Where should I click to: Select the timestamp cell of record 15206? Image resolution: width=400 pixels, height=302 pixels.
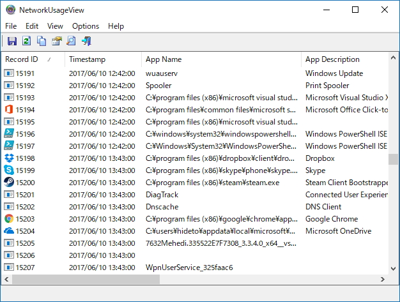[x=102, y=255]
